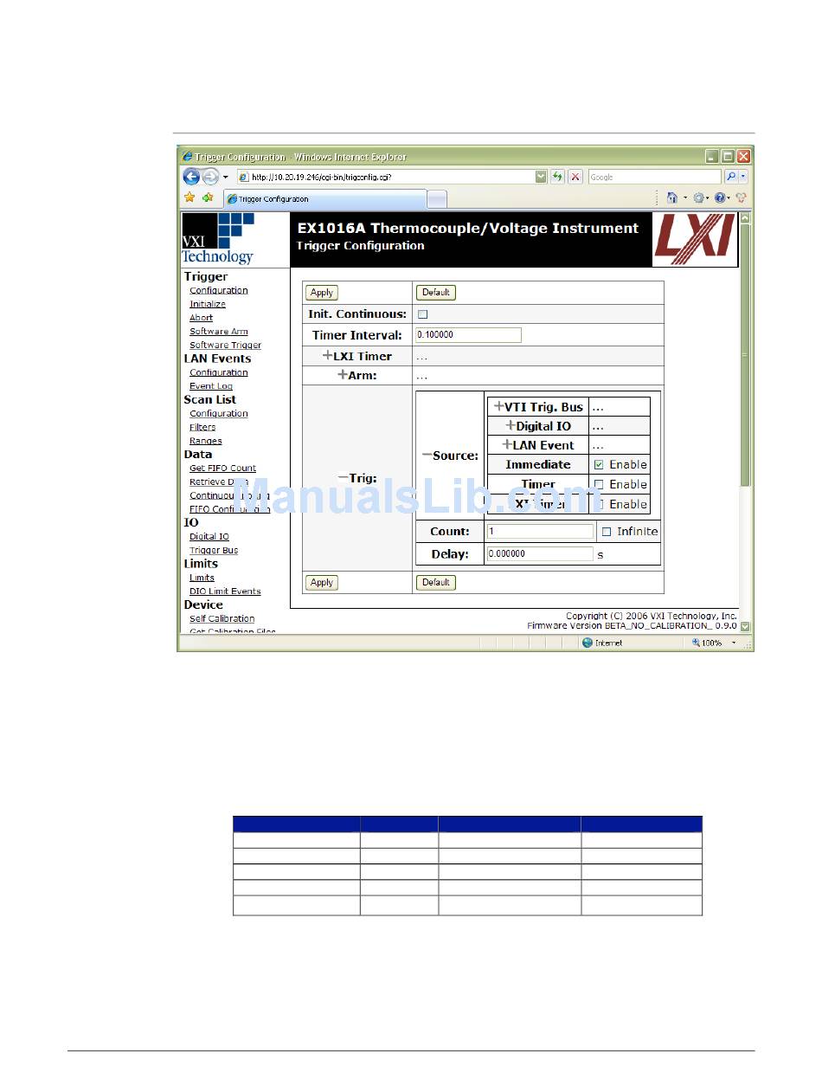Collapse the Source section
Image resolution: width=822 pixels, height=1086 pixels.
coord(427,456)
